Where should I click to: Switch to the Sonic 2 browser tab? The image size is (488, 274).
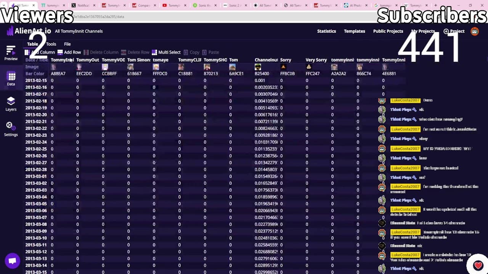tap(234, 5)
